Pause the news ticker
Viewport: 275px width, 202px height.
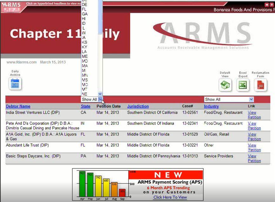[272, 5]
